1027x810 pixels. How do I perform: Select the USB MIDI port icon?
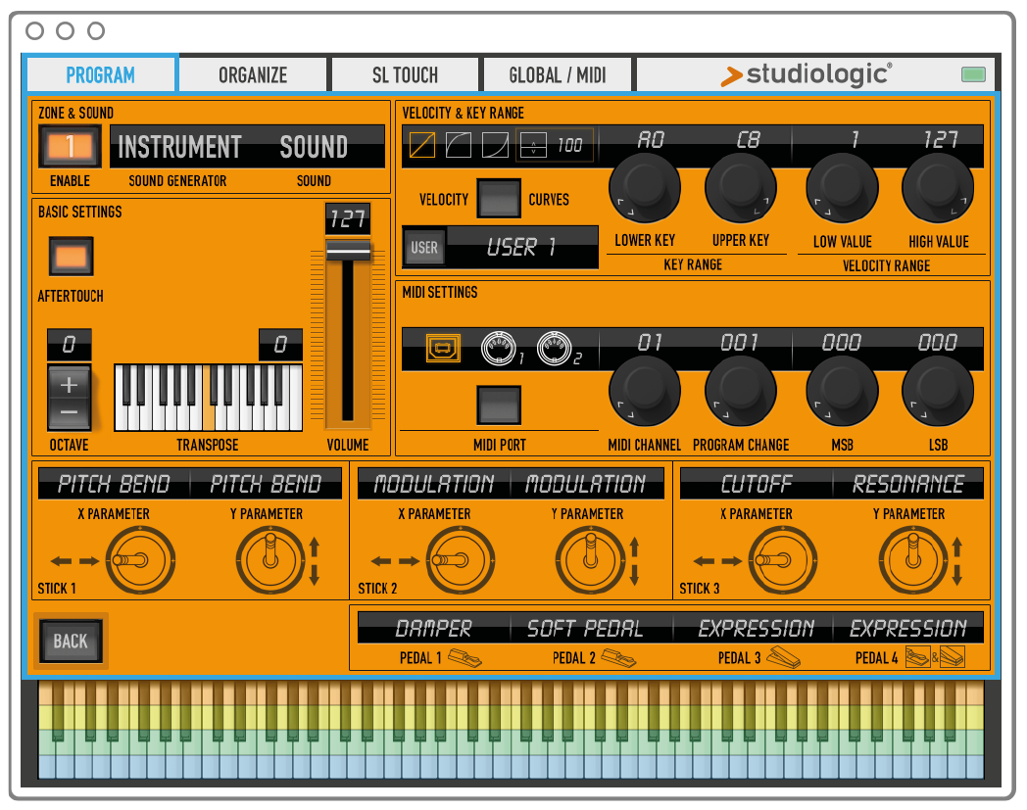pos(443,349)
